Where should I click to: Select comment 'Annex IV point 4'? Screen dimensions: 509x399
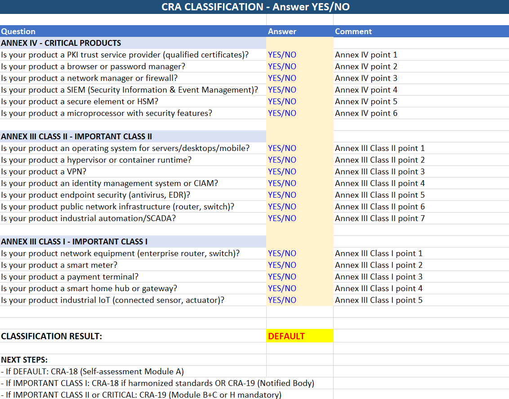[366, 90]
